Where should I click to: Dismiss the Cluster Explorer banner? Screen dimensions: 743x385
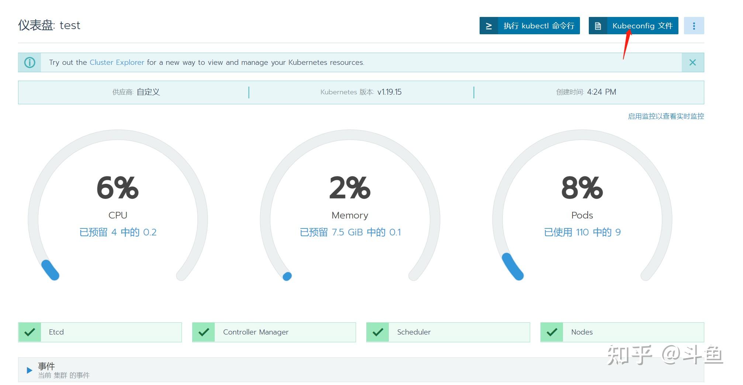click(692, 62)
